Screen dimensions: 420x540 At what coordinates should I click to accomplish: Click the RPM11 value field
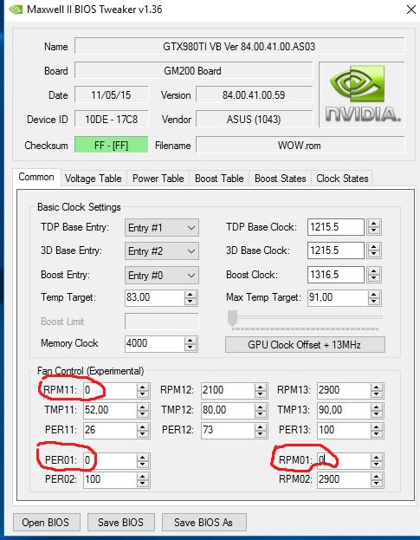[110, 390]
